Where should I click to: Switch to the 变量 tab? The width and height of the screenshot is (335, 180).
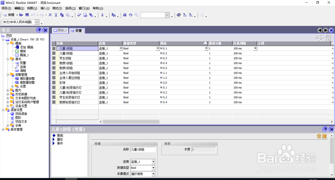point(77,31)
